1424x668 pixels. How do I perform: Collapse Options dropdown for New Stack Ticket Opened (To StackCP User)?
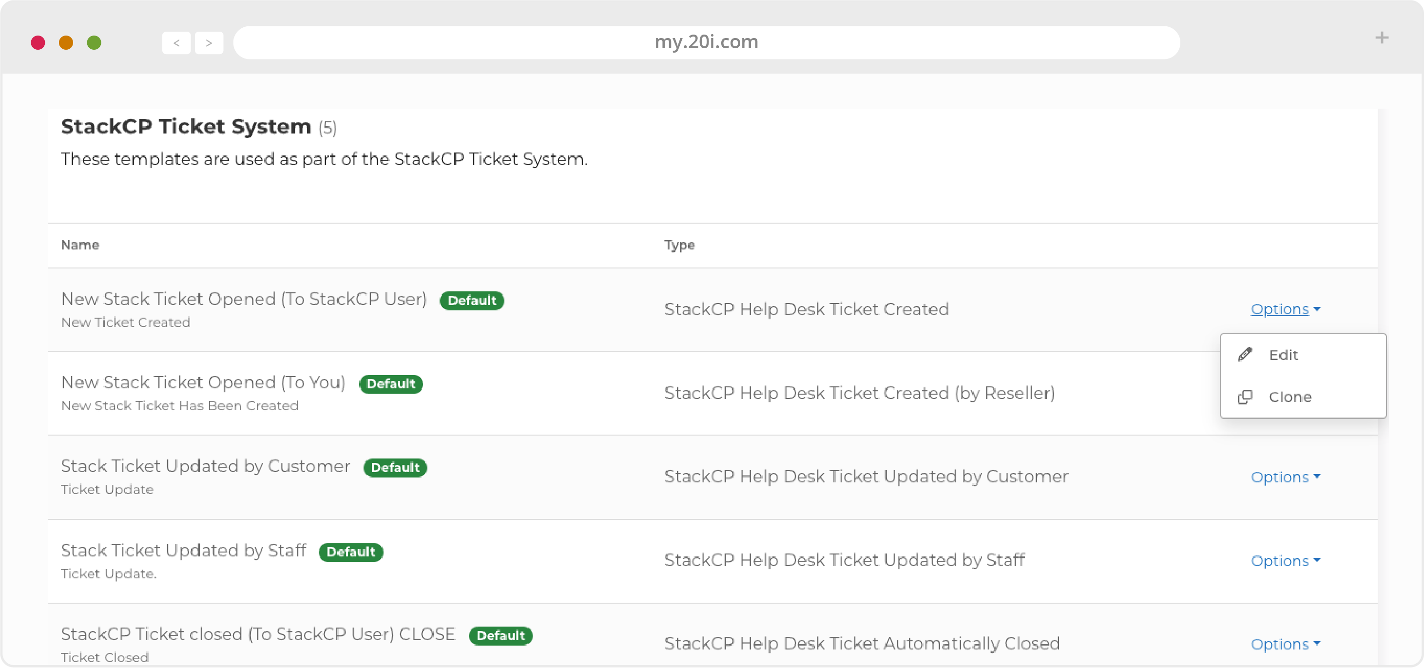pyautogui.click(x=1285, y=309)
